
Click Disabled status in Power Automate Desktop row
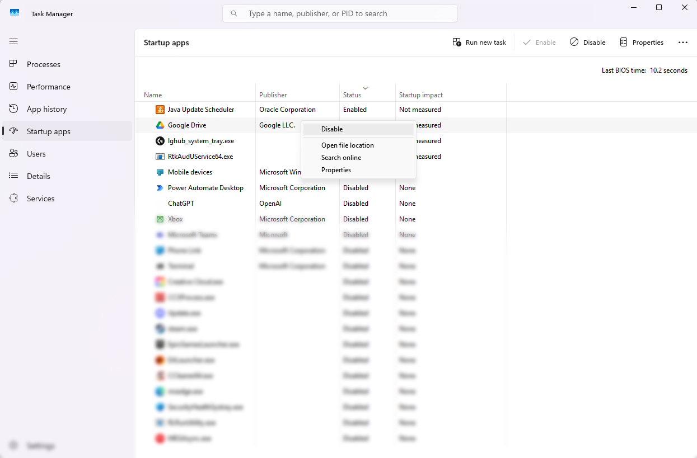tap(355, 188)
